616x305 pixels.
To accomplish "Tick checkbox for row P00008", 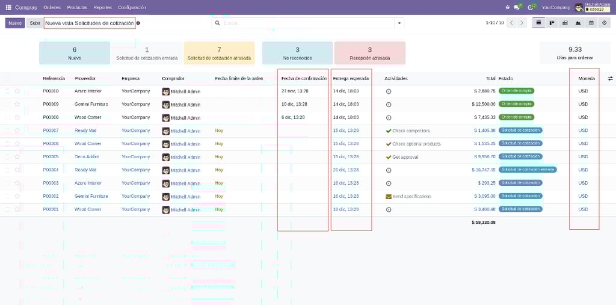I will pyautogui.click(x=7, y=117).
